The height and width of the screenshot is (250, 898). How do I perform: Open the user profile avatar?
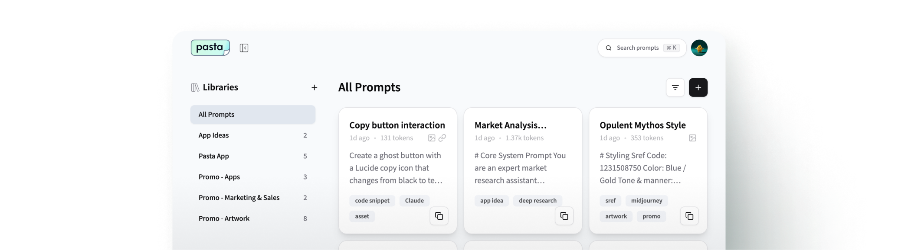[x=700, y=48]
